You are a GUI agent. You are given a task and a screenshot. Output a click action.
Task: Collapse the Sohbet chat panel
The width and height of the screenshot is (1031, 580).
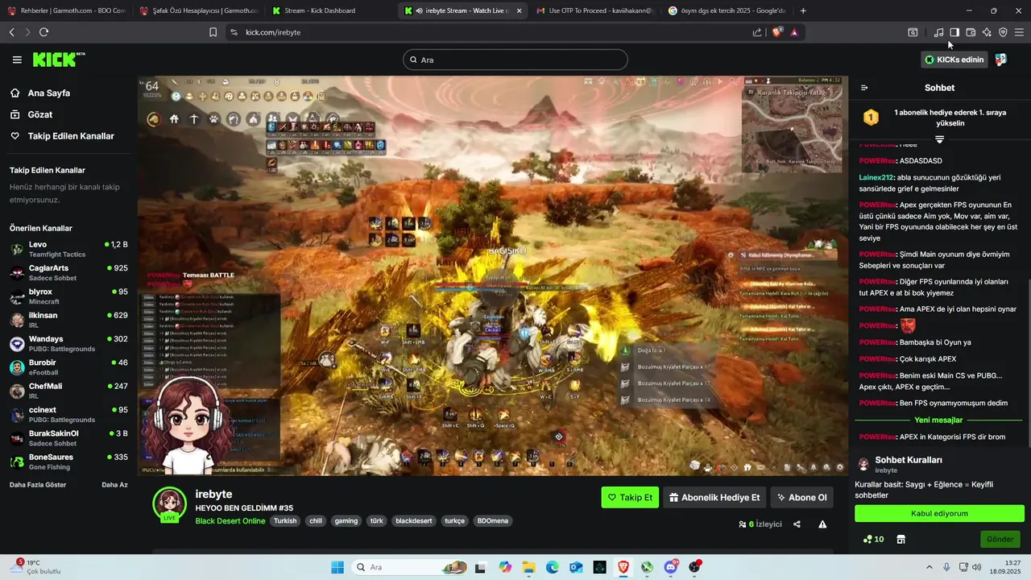864,88
